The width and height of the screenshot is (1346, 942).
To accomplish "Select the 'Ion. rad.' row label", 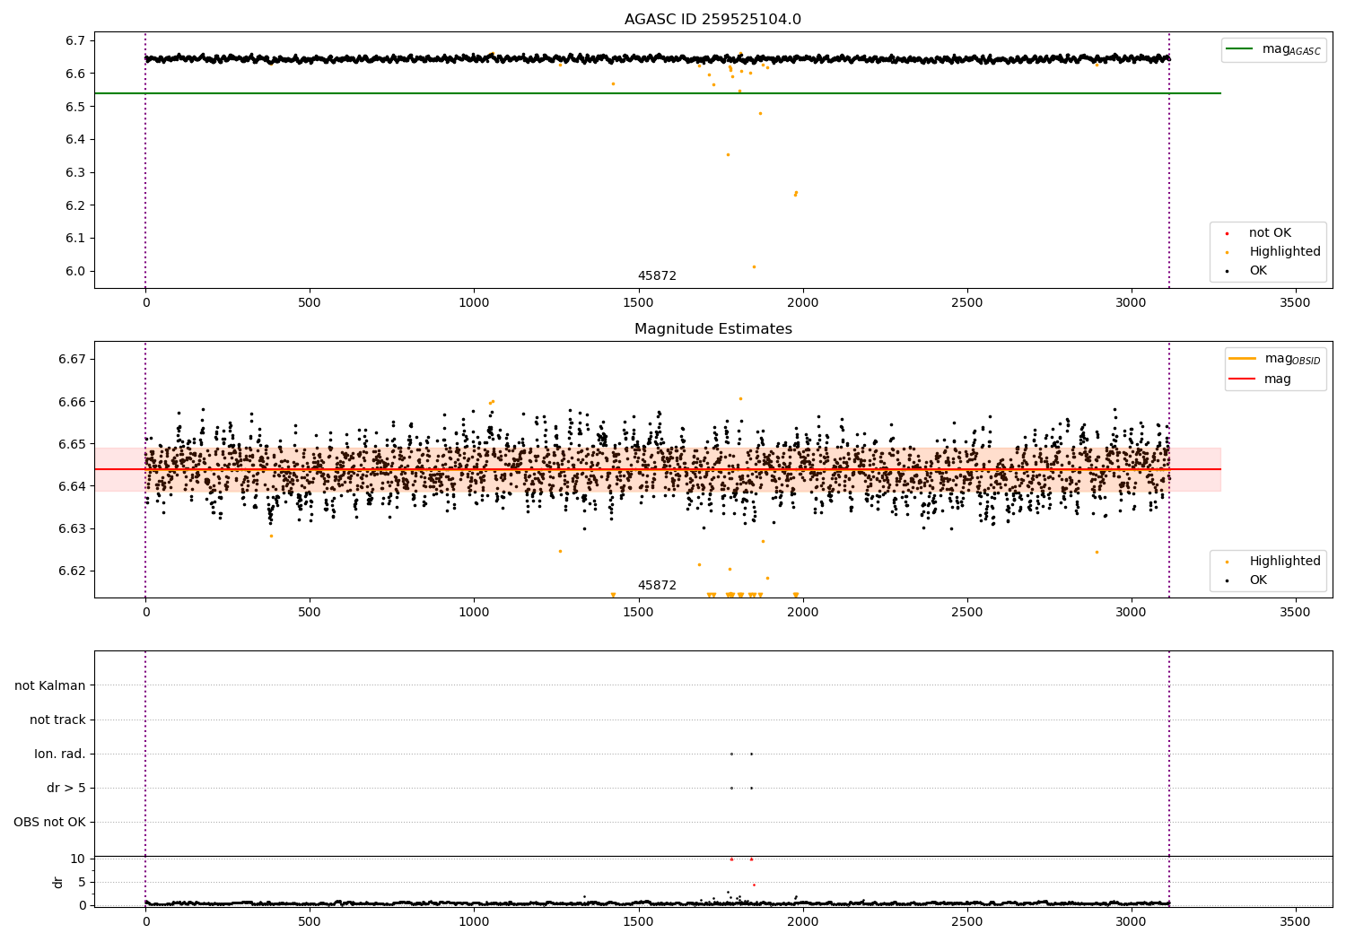I will coord(60,754).
